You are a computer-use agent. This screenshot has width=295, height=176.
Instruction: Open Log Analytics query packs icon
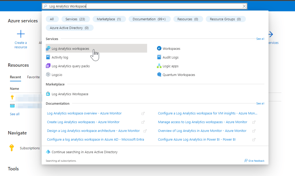(x=48, y=66)
